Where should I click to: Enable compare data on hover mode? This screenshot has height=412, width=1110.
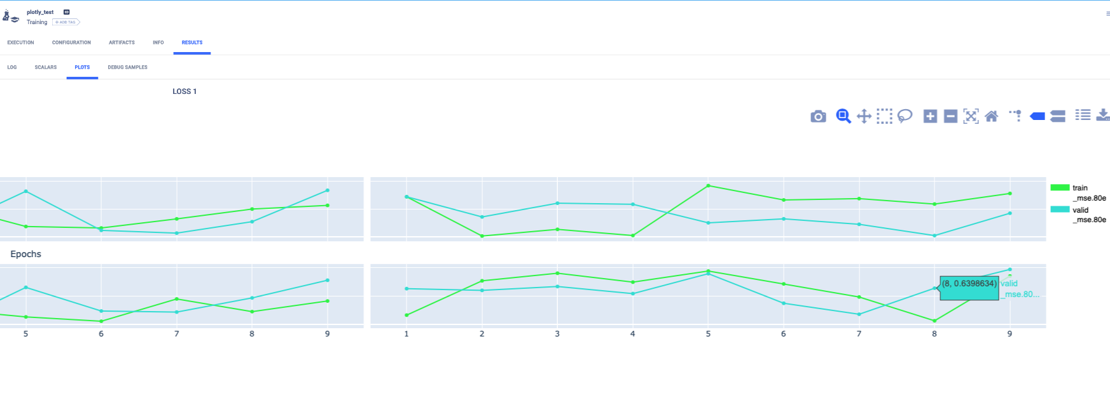[1058, 116]
